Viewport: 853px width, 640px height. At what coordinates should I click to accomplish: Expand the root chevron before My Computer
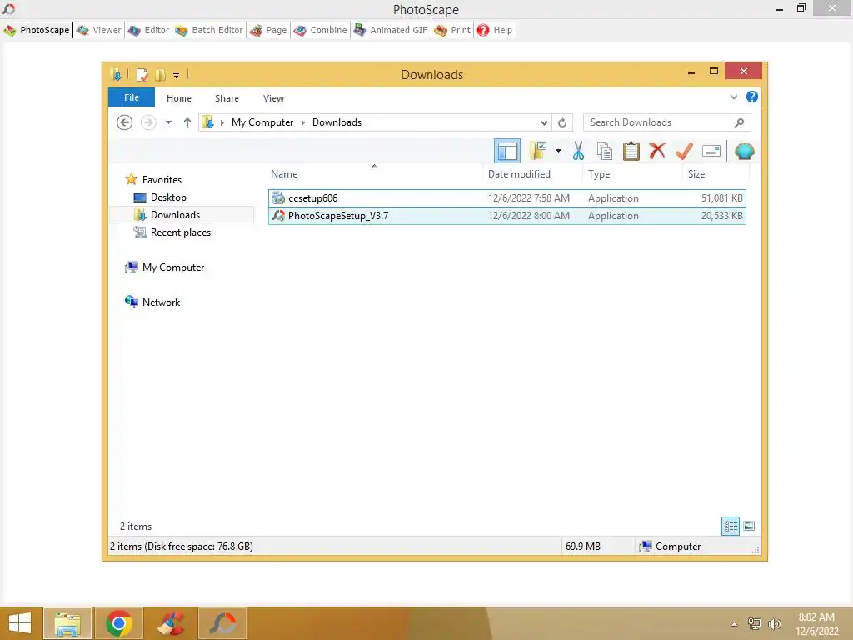click(x=222, y=122)
